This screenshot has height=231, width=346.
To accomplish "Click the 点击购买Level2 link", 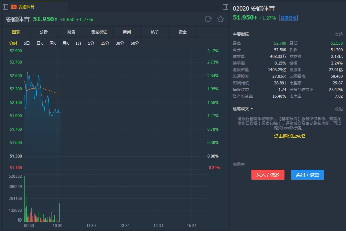I will (x=289, y=136).
